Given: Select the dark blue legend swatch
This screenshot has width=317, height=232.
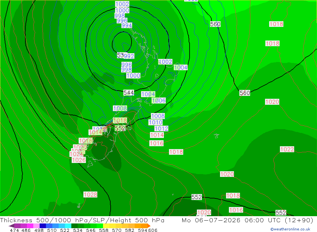Looking at the screenshot, I should 43,226.
